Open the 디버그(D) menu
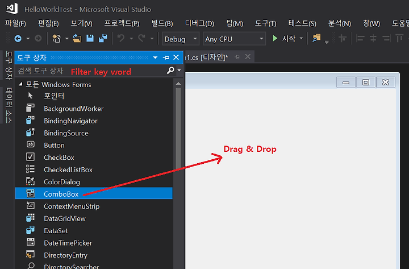Viewport: 409px width, 269px height. pyautogui.click(x=199, y=23)
